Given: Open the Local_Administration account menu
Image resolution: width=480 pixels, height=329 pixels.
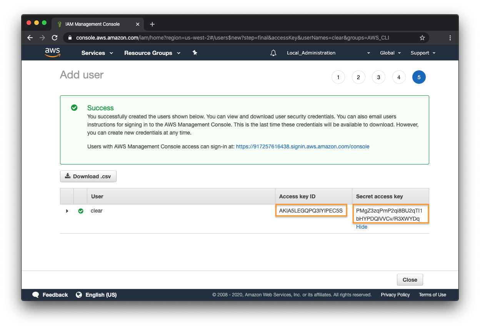Looking at the screenshot, I should tap(328, 53).
